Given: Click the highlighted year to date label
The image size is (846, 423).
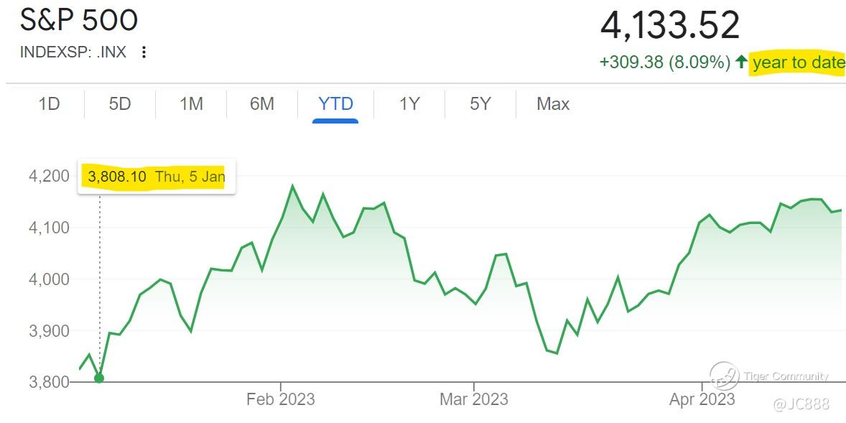Looking at the screenshot, I should [797, 62].
